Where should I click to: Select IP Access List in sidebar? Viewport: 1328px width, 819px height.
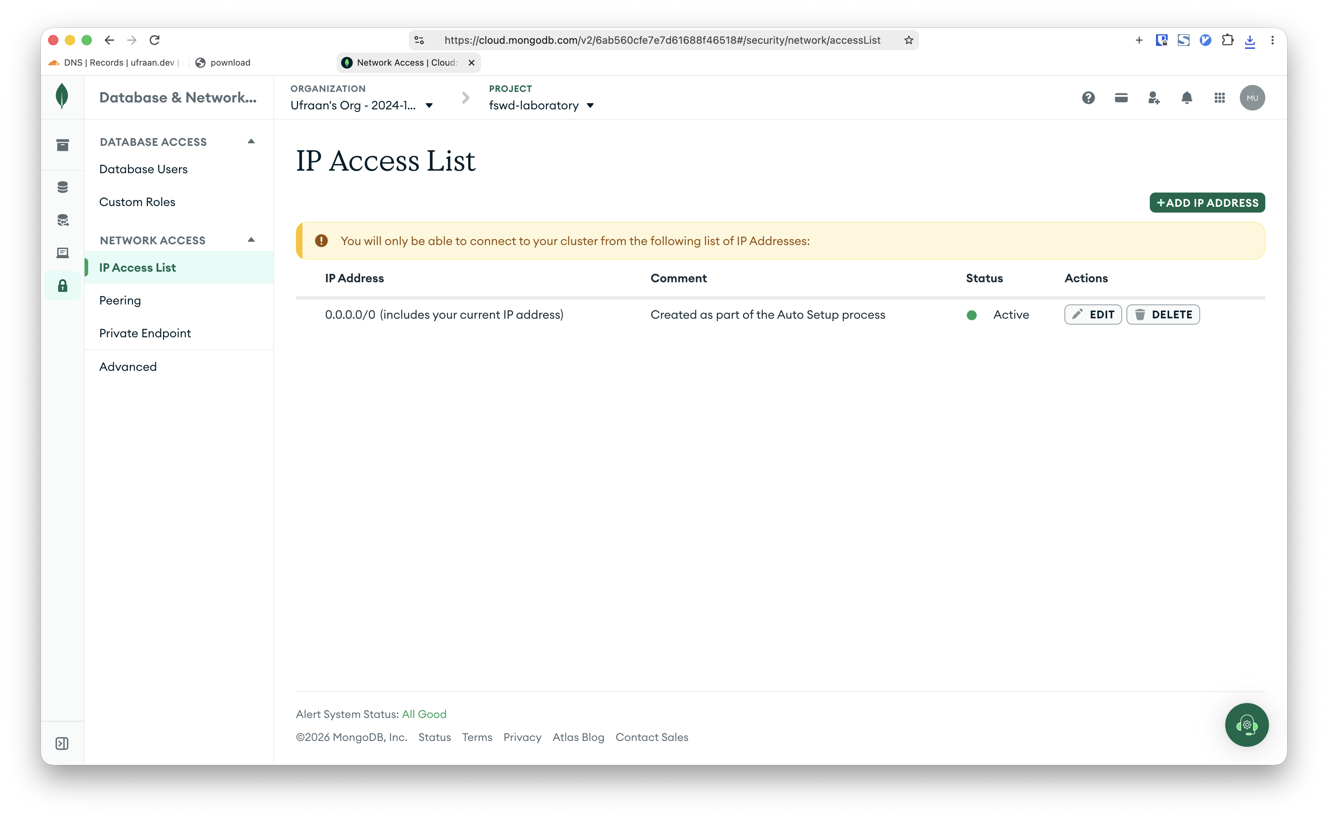click(179, 268)
